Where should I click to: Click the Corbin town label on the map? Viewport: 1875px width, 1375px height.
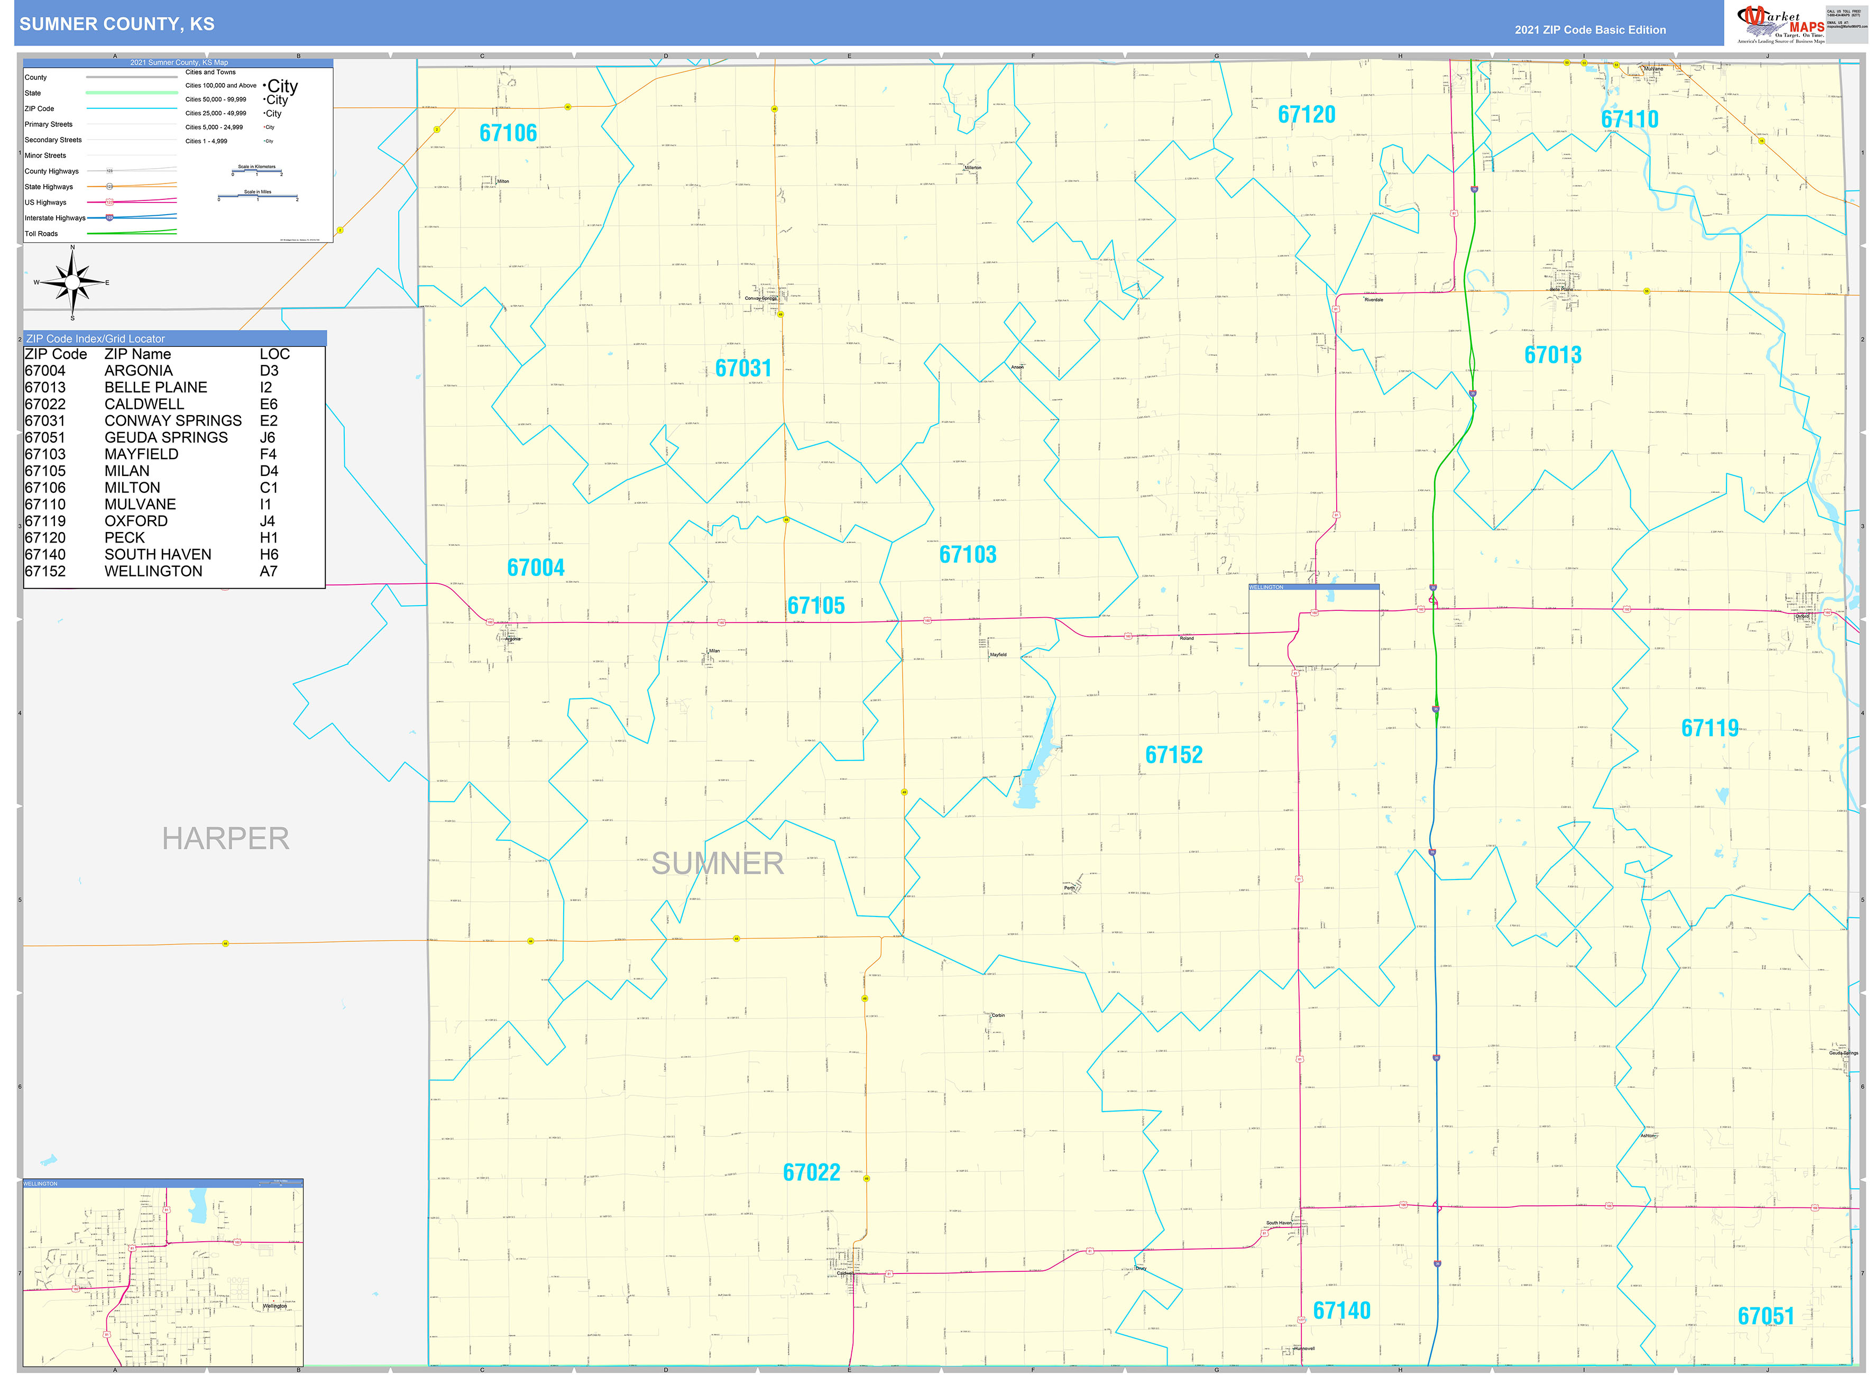(x=999, y=1015)
